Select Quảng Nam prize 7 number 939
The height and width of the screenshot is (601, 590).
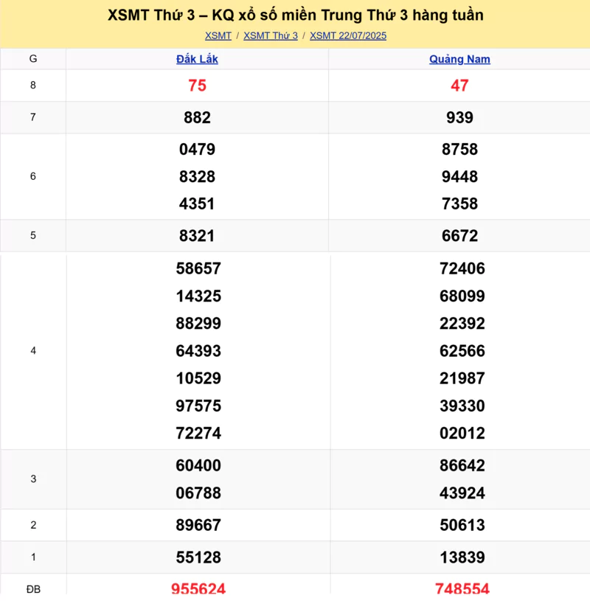pos(459,118)
